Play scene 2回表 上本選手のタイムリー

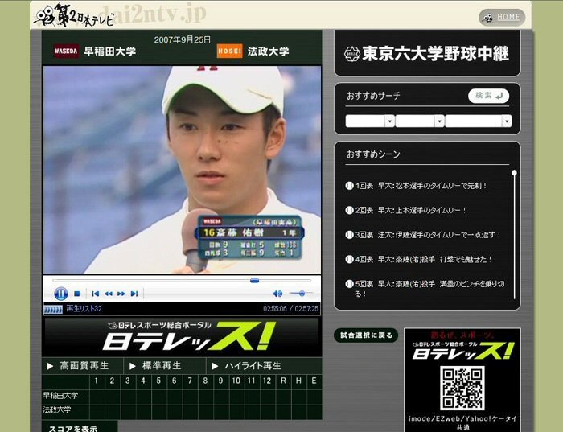(x=410, y=210)
